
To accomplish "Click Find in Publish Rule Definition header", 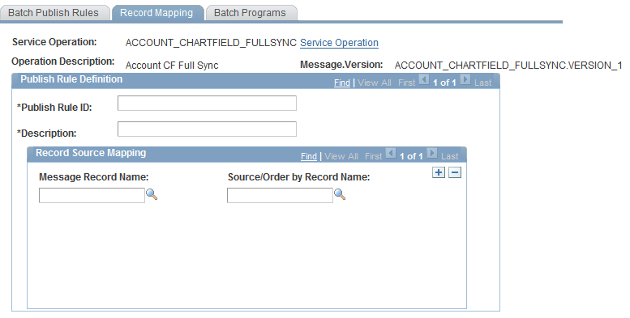I will tap(342, 83).
